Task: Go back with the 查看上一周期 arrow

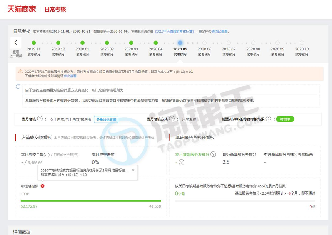Action: point(16,43)
